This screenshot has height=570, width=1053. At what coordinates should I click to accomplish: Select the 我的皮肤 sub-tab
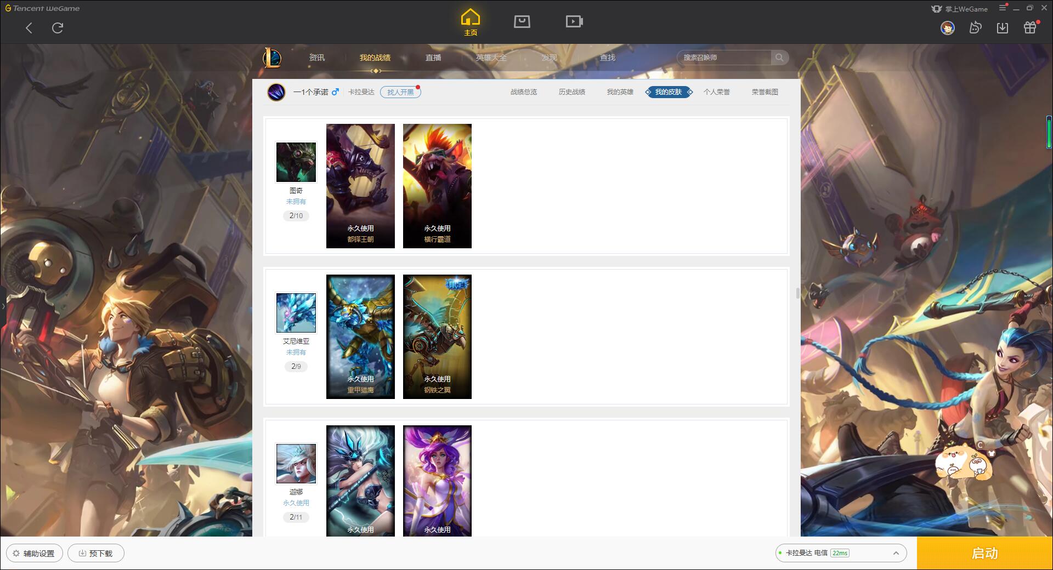point(669,92)
